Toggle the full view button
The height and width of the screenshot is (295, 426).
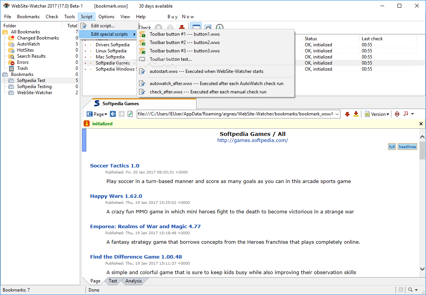click(x=392, y=147)
